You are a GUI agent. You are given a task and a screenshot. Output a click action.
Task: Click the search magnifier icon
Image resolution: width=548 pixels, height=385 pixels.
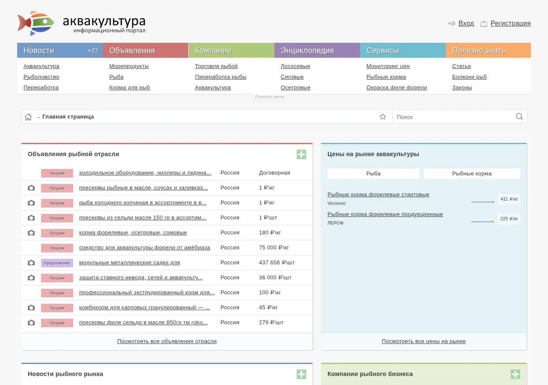point(519,116)
